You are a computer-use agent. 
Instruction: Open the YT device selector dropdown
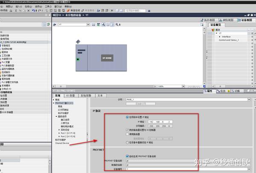coord(88,24)
